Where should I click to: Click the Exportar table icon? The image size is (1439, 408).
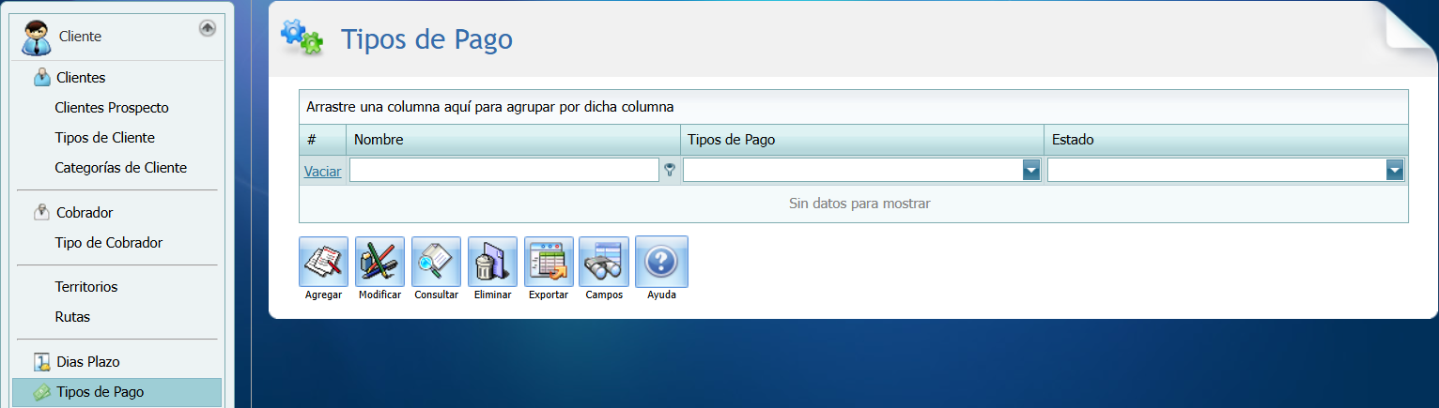pyautogui.click(x=549, y=262)
